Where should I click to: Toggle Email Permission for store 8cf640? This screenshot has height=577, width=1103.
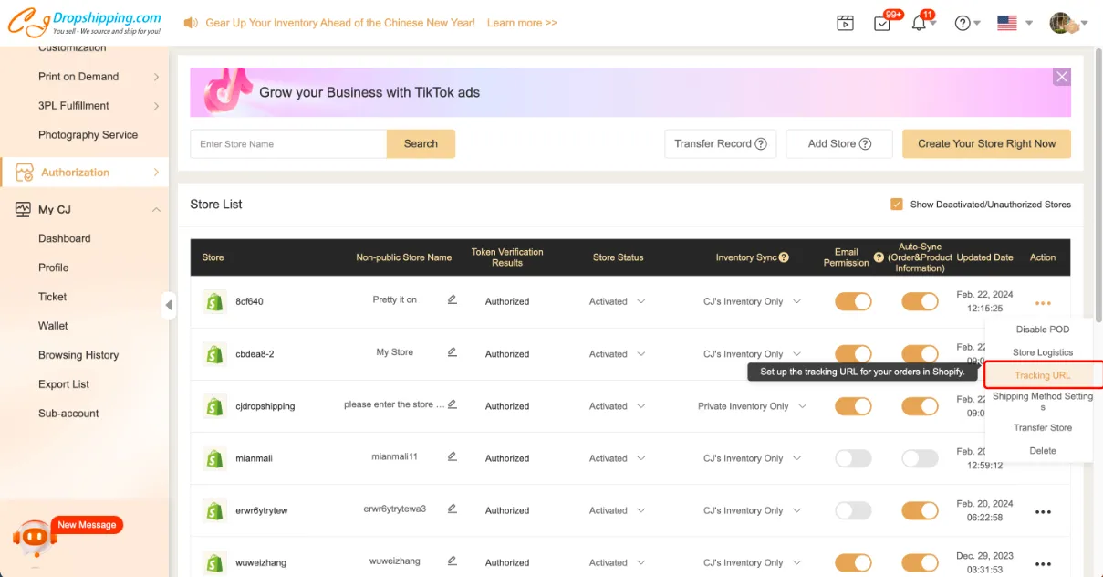coord(853,301)
